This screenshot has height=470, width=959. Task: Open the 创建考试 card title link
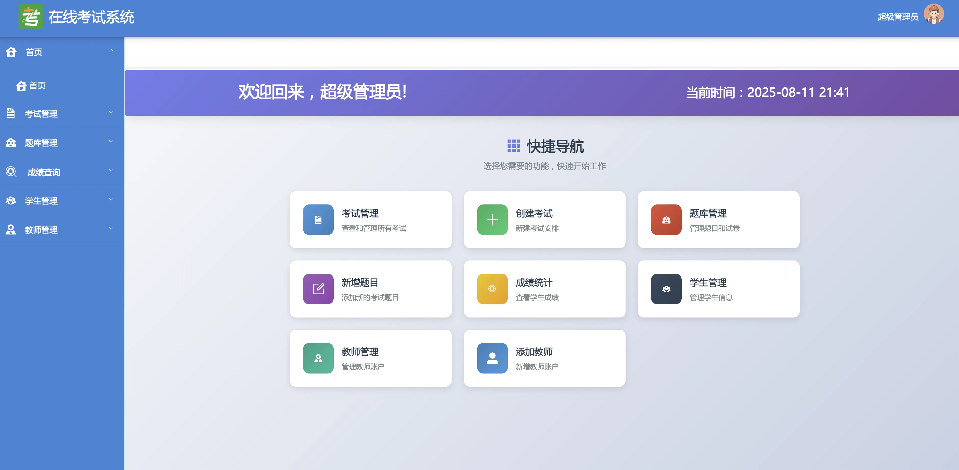tap(534, 213)
